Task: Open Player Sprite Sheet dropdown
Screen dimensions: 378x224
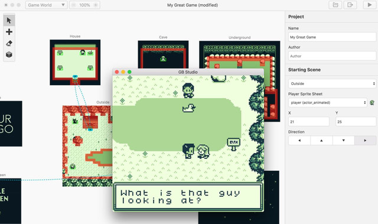Action: (328, 103)
